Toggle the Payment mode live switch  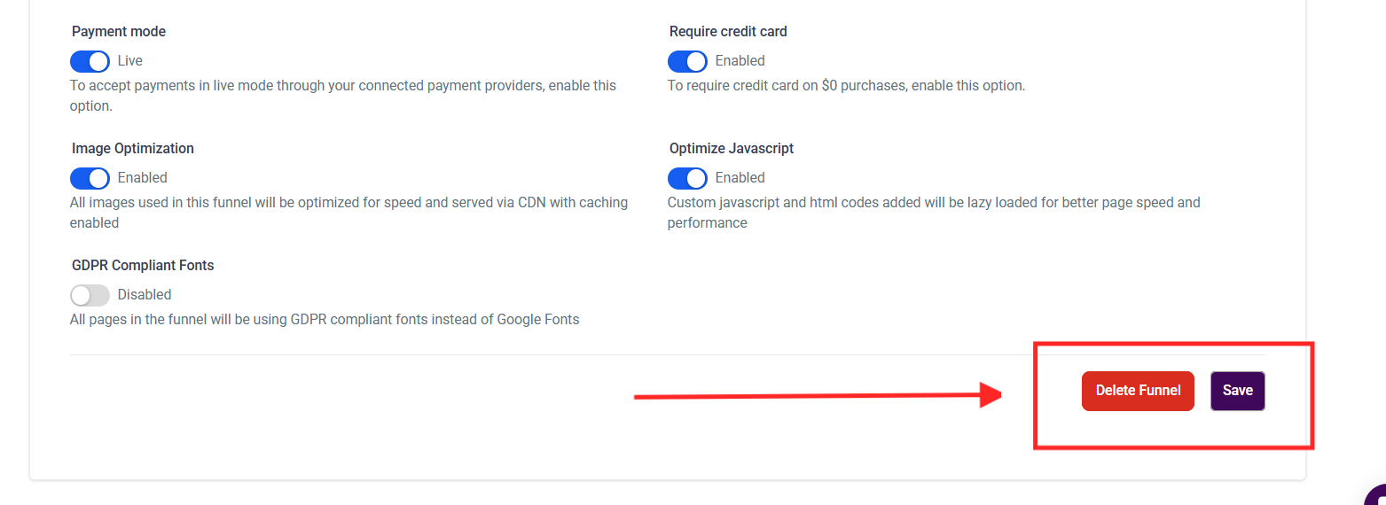[x=90, y=61]
